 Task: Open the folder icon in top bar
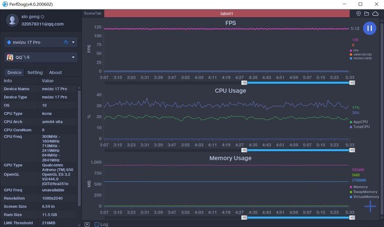[x=367, y=14]
